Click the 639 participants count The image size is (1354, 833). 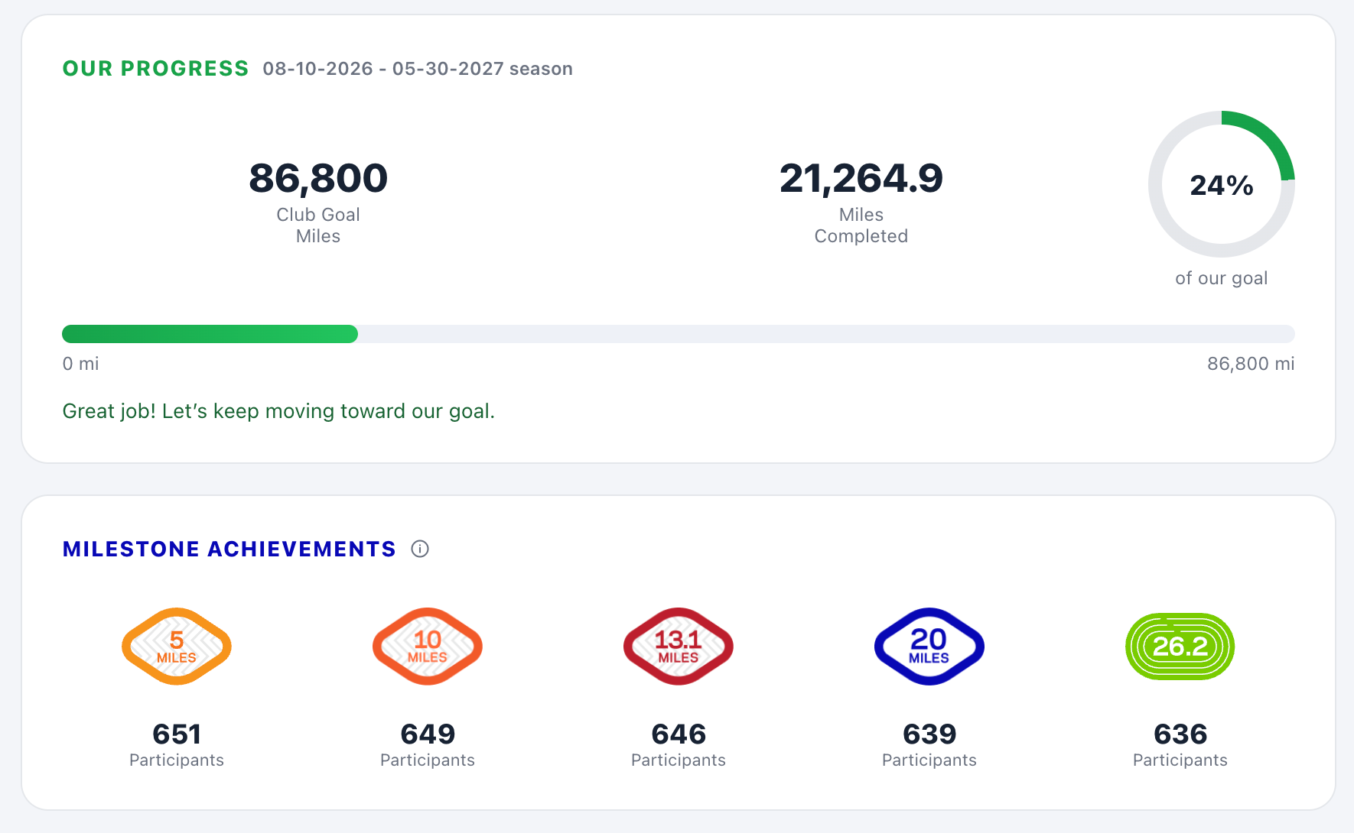pos(929,734)
